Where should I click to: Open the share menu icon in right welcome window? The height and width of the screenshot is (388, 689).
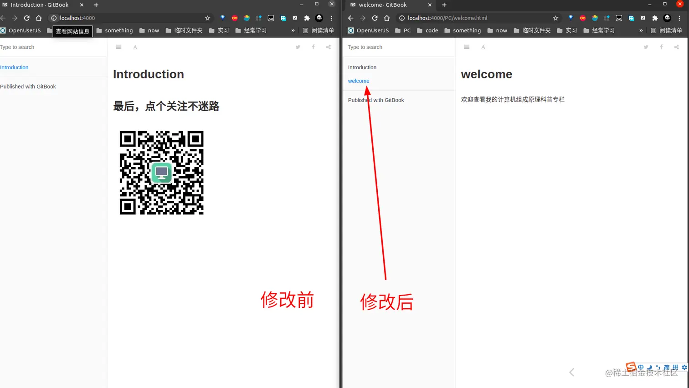pyautogui.click(x=677, y=47)
